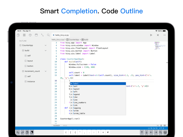183x137 pixels.
Task: Open the packages cube icon
Action: 30,35
